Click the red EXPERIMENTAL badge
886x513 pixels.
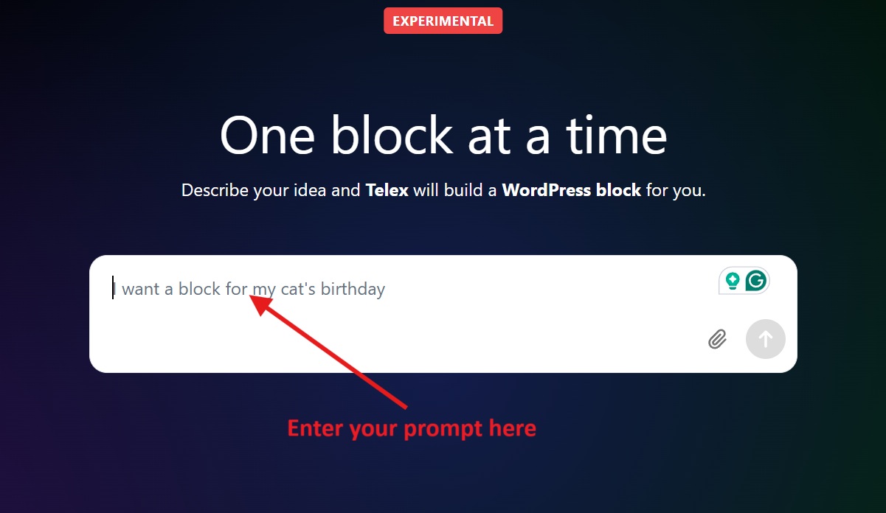click(x=443, y=21)
